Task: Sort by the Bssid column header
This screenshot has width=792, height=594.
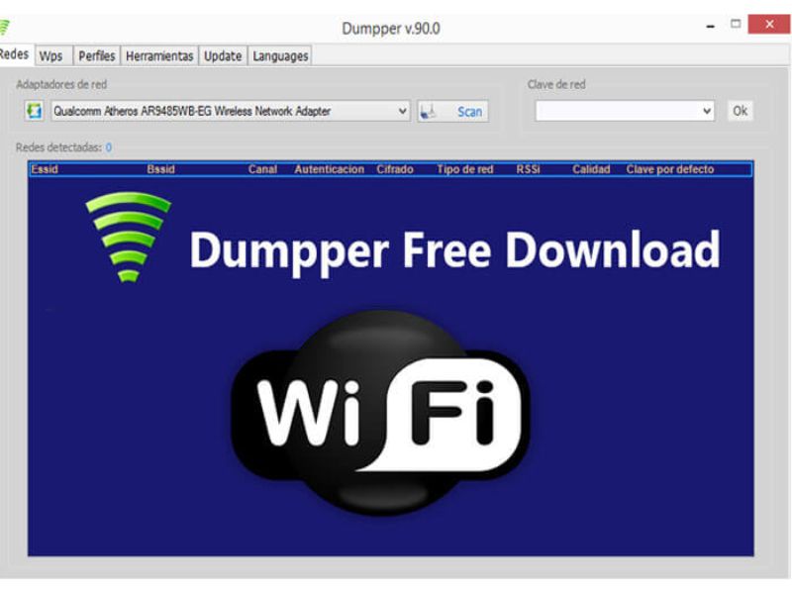Action: click(x=160, y=169)
